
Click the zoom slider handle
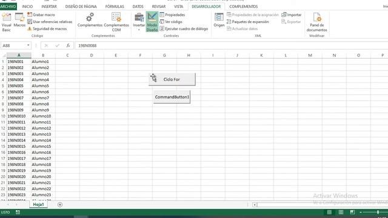(x=378, y=212)
